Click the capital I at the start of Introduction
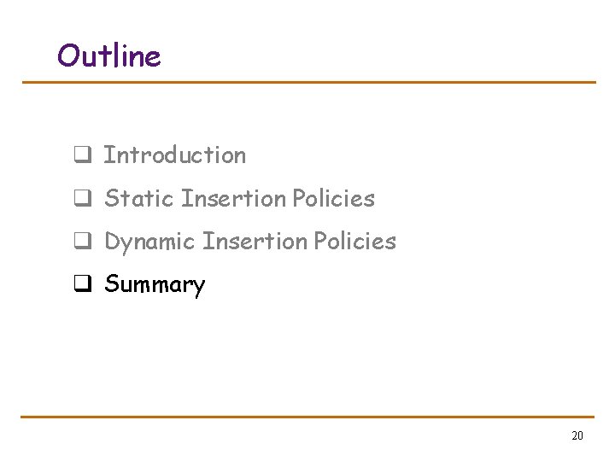Screen dimensions: 615x461 pos(108,155)
